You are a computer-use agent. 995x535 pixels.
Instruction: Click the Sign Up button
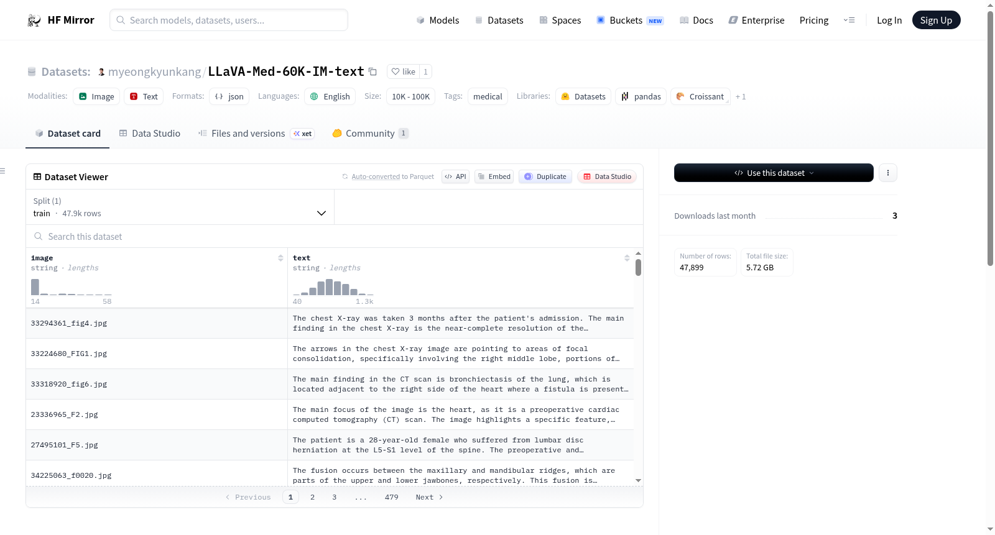(936, 21)
